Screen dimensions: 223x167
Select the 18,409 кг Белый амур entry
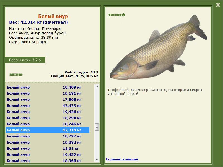48,87
